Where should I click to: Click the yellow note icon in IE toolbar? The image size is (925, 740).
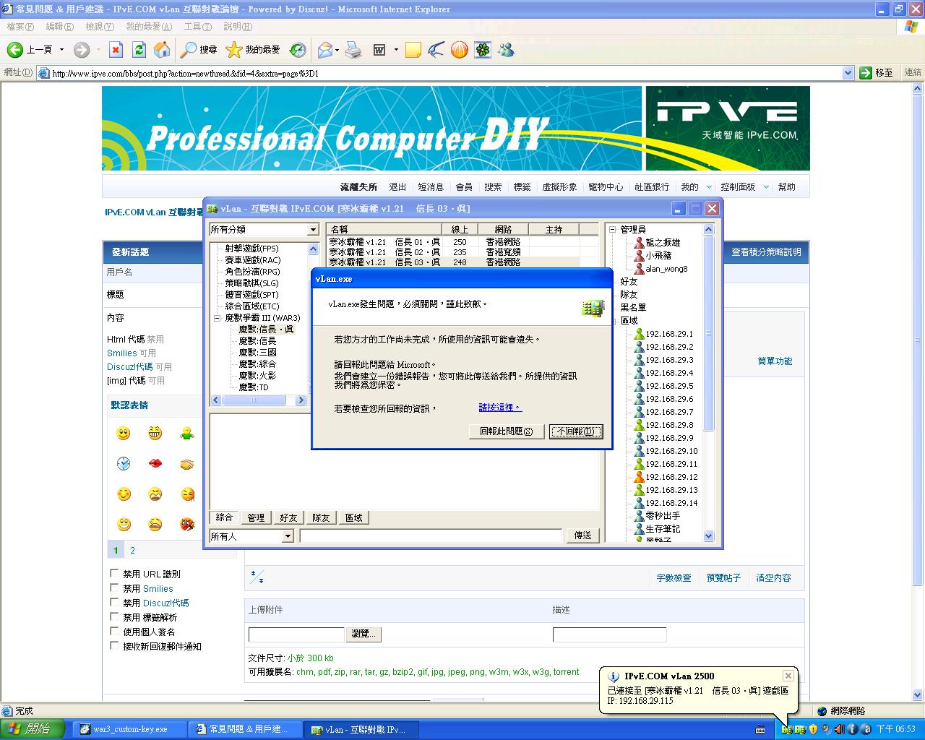(413, 50)
